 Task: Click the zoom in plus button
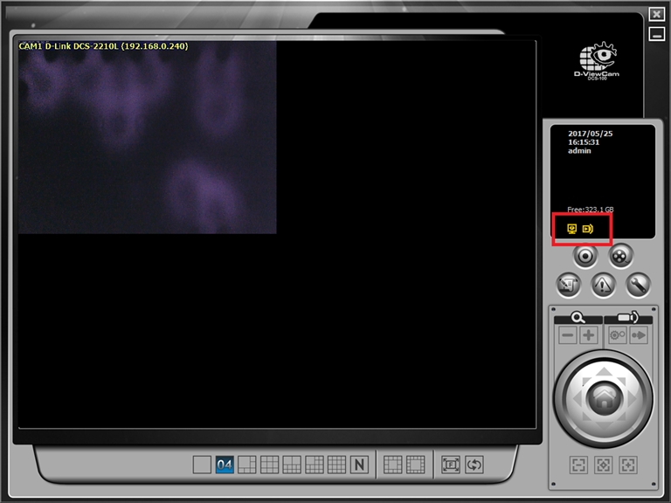click(x=589, y=335)
